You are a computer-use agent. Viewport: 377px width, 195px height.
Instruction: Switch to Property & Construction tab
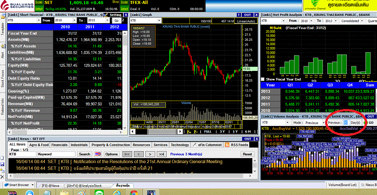[110, 145]
